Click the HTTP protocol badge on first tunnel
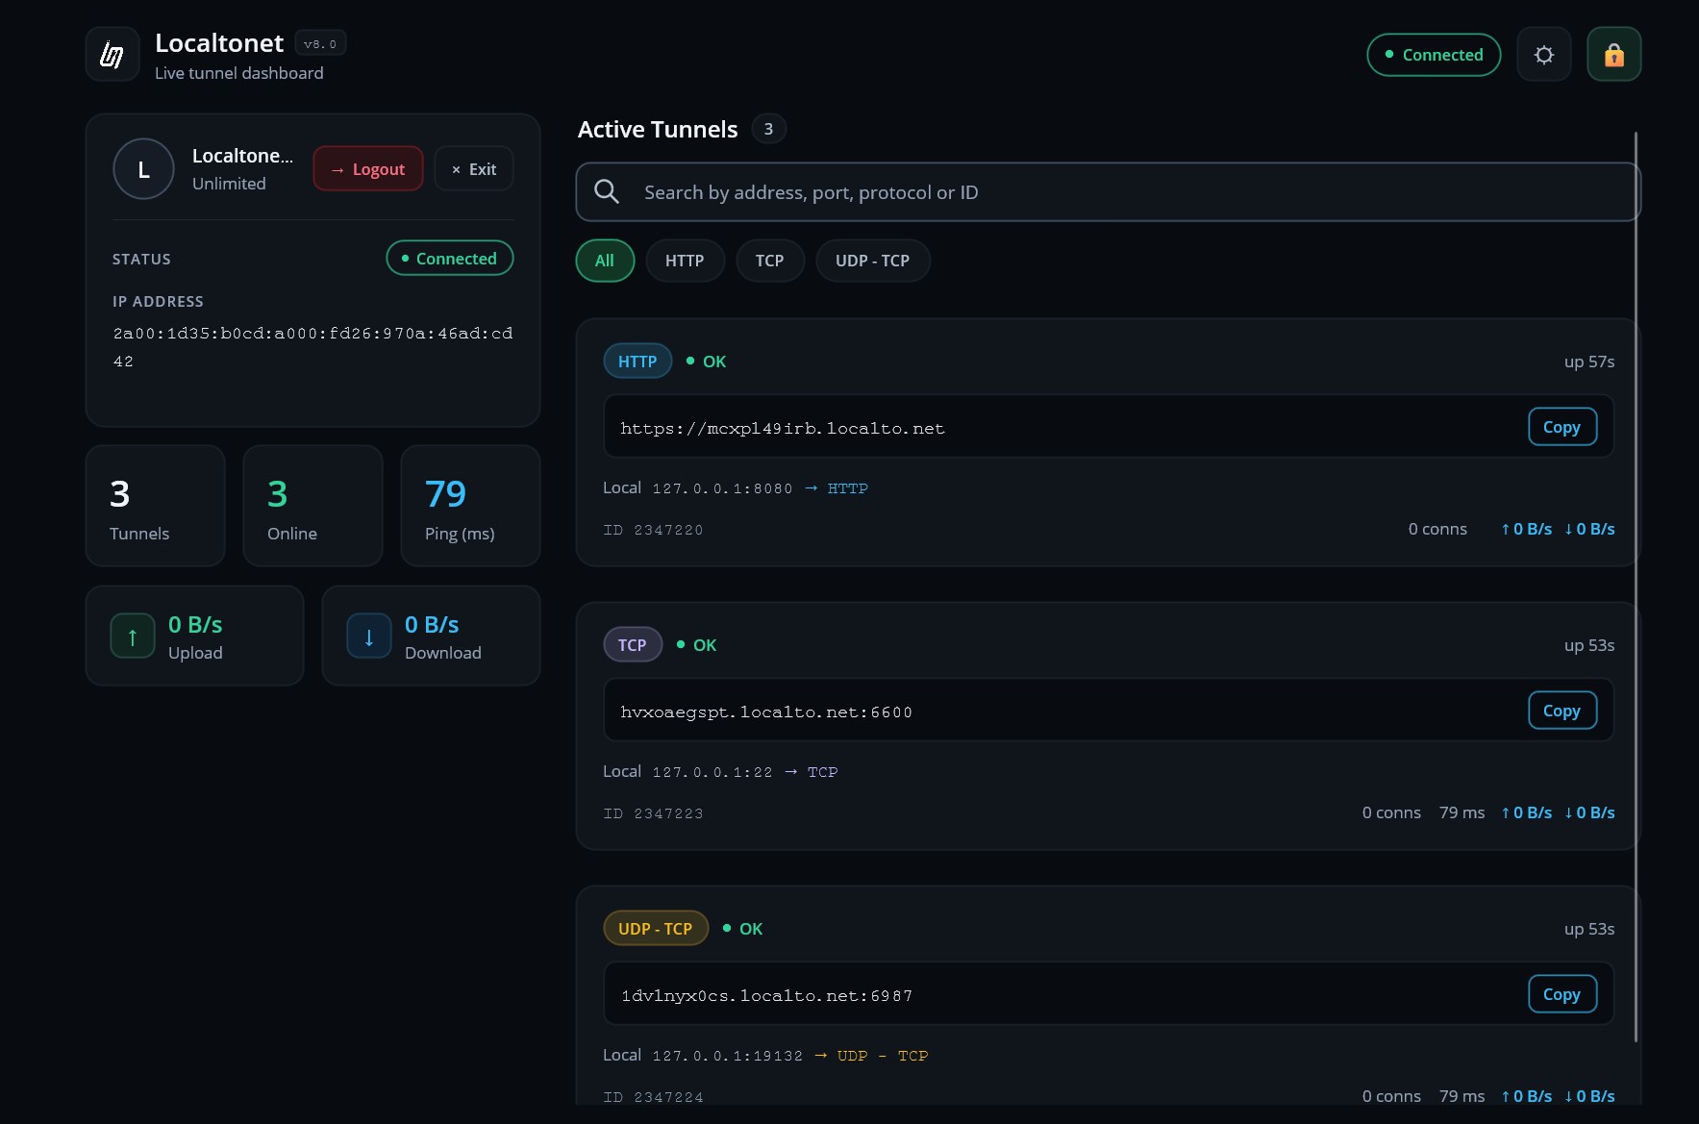Screen dimensions: 1699x1124 click(637, 362)
